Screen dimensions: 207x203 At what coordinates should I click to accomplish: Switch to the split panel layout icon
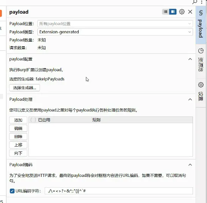[173, 12]
